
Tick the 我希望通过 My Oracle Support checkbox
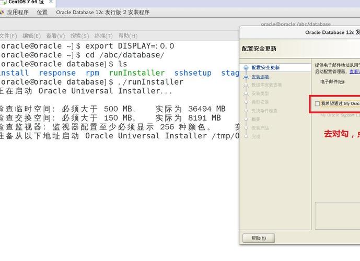317,104
